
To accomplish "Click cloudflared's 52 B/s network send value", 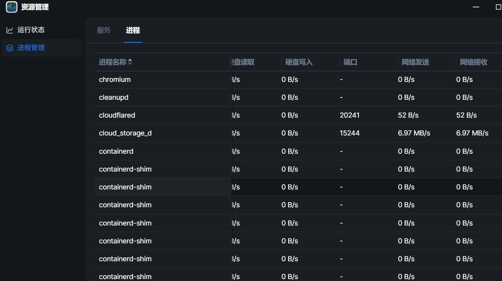I will coord(408,115).
